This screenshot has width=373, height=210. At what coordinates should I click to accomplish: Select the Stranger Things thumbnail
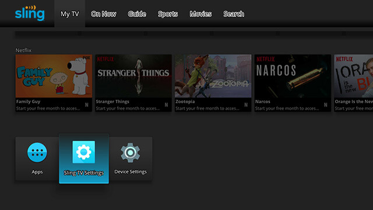[133, 76]
